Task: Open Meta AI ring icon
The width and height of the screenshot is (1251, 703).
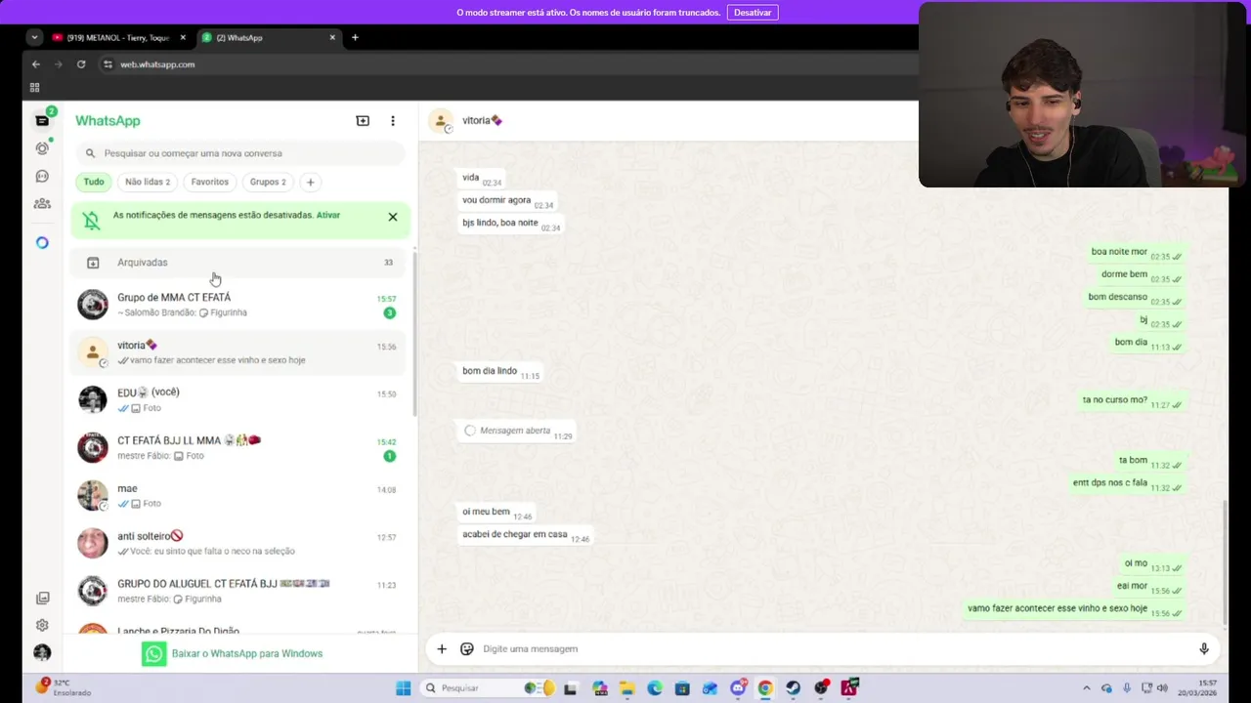Action: 42,242
